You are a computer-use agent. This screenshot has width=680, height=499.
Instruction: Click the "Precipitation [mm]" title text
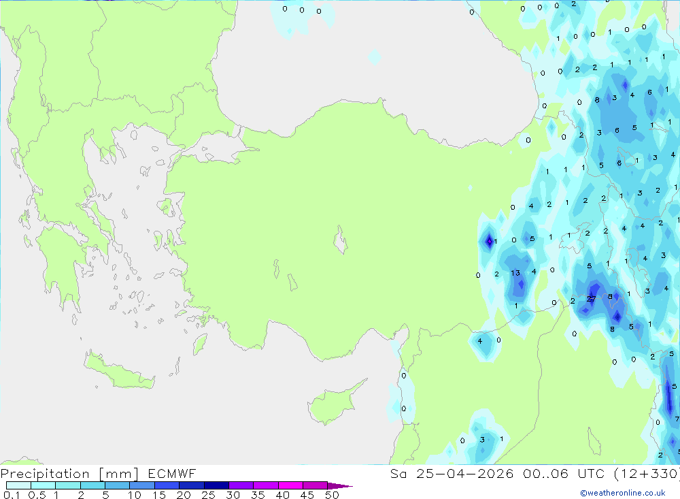coord(69,474)
